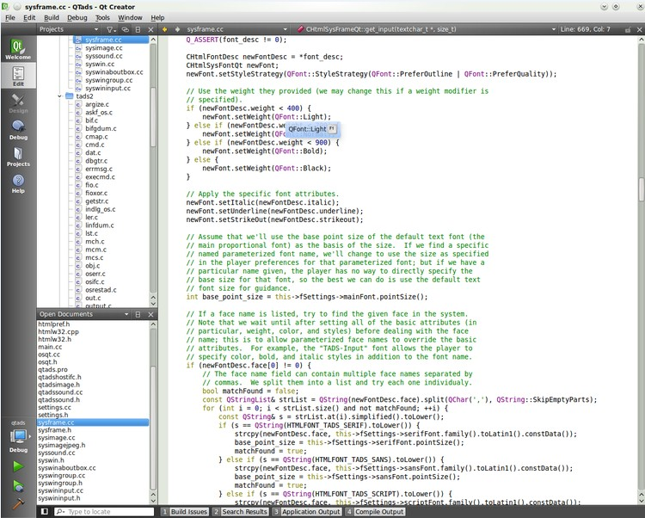Show the Search Results output pane

tap(241, 512)
